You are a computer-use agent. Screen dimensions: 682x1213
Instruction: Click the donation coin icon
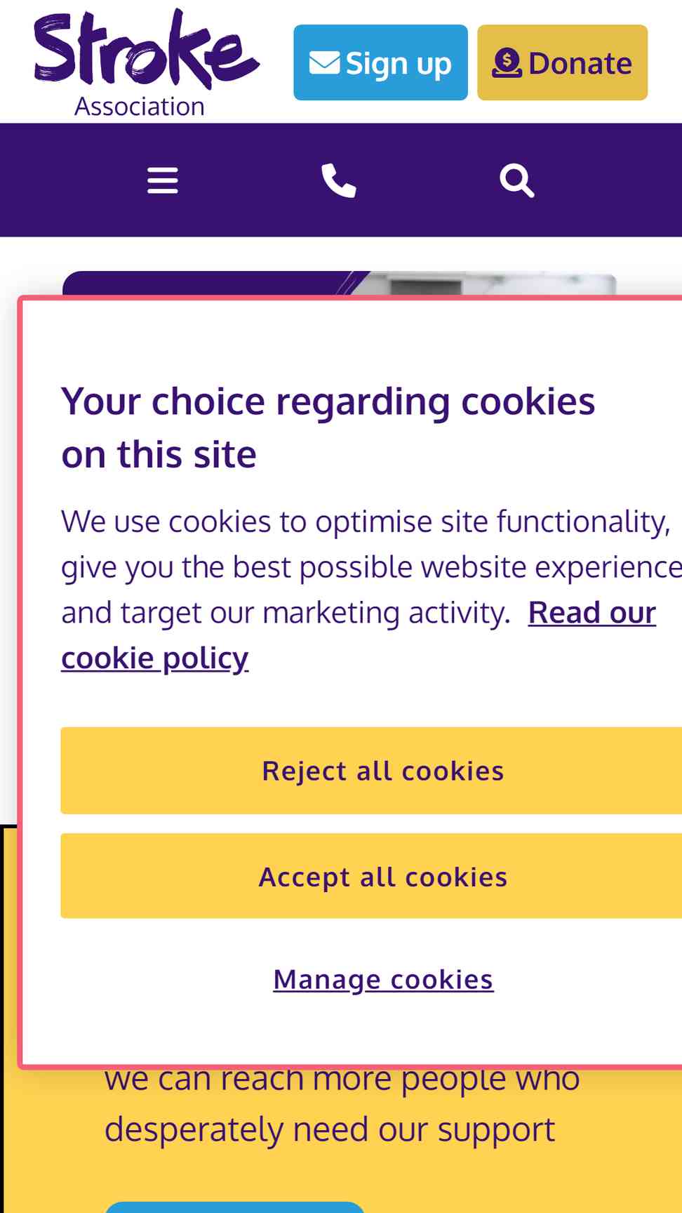pos(507,63)
